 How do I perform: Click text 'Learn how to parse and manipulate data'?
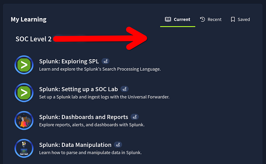pos(79,153)
